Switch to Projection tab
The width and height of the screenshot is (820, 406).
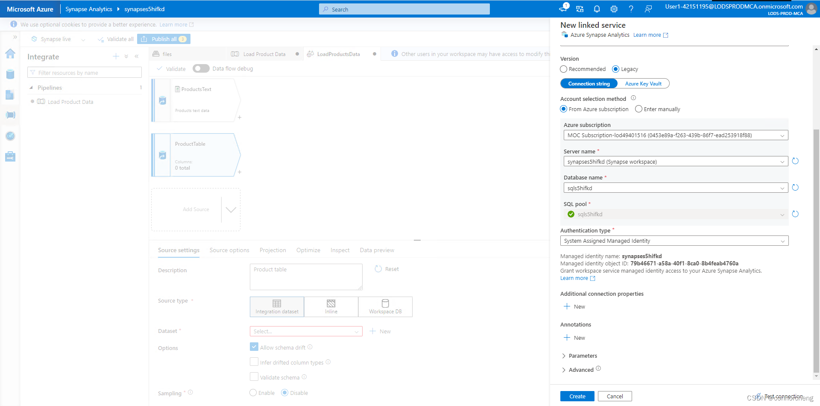pyautogui.click(x=272, y=250)
